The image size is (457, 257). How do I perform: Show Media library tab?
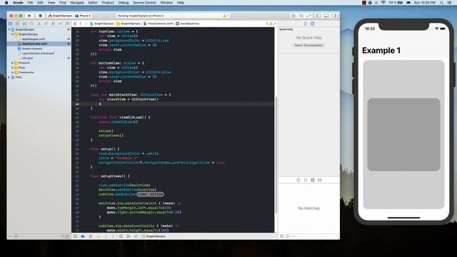320,180
